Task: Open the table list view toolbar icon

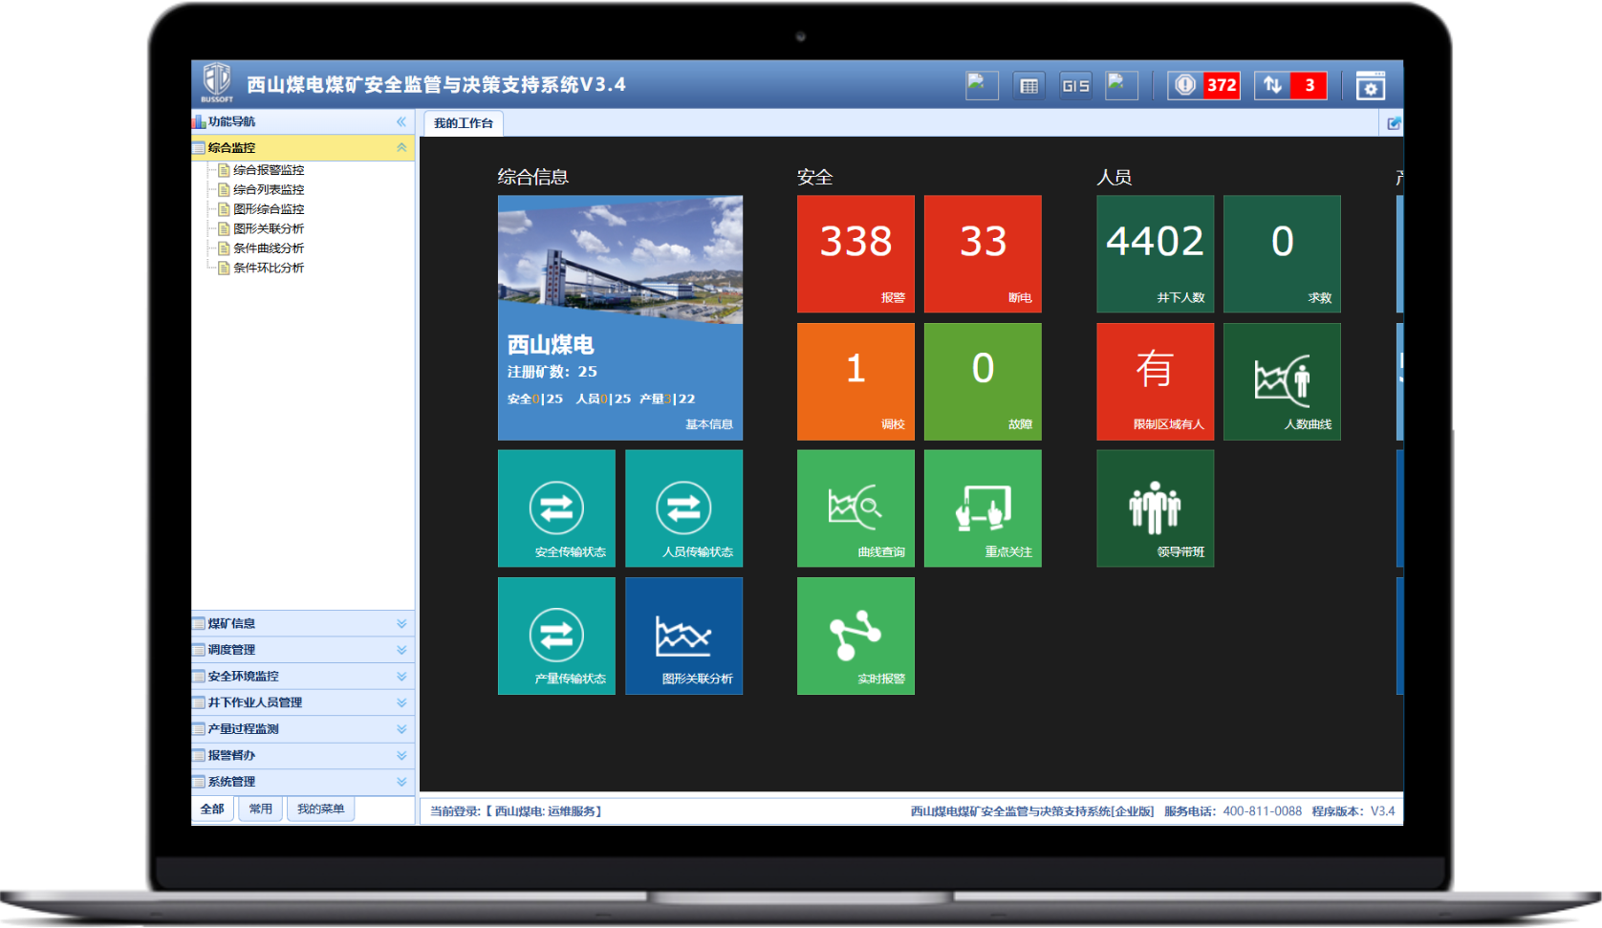Action: click(1028, 86)
